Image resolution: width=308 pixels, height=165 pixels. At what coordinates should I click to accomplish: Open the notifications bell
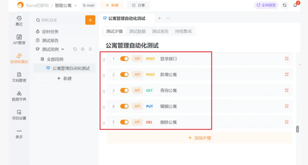(x=295, y=5)
